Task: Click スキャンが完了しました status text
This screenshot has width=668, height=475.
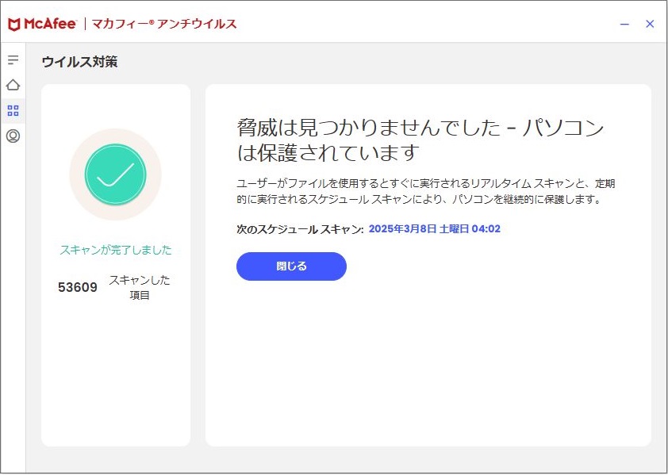Action: click(116, 249)
